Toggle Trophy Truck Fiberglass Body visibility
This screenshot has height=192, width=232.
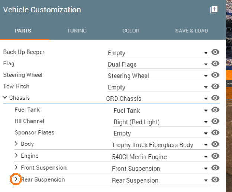click(215, 144)
